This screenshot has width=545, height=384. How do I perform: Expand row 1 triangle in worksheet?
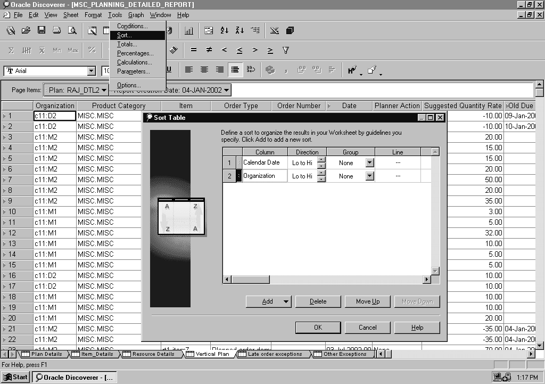(x=4, y=116)
